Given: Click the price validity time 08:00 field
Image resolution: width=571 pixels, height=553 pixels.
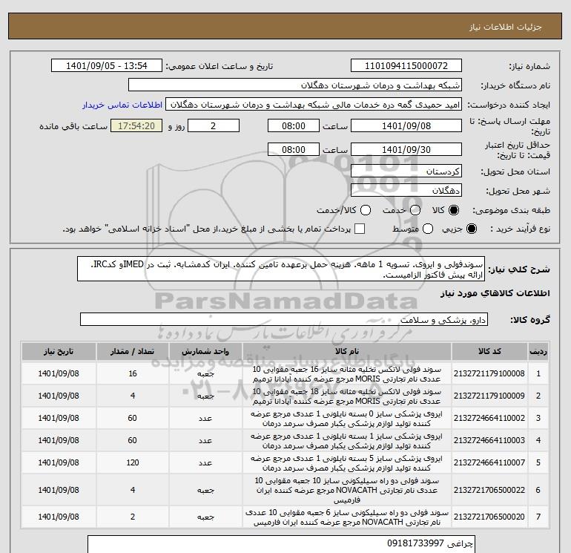Looking at the screenshot, I should (x=294, y=149).
